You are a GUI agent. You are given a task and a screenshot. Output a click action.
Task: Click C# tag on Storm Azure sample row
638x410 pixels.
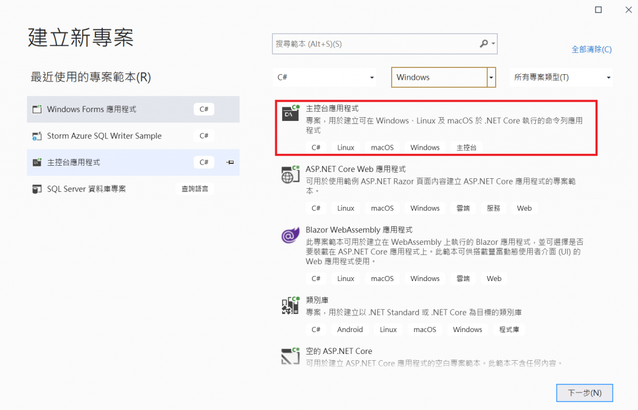click(204, 136)
